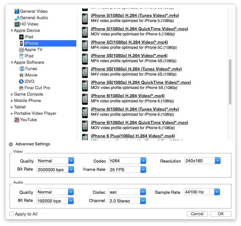This screenshot has height=226, width=241.
Task: Click the Advanced Settings gear icon
Action: (x=11, y=144)
